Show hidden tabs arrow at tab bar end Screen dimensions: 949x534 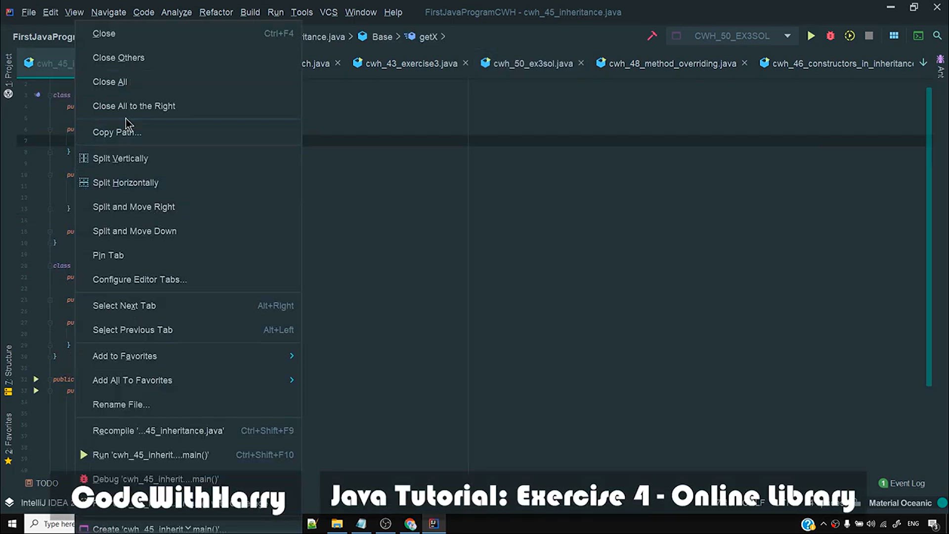[x=923, y=63]
